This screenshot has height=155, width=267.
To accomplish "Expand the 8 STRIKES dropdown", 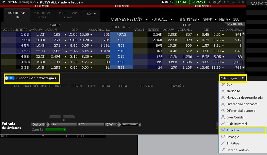I will click(x=189, y=19).
